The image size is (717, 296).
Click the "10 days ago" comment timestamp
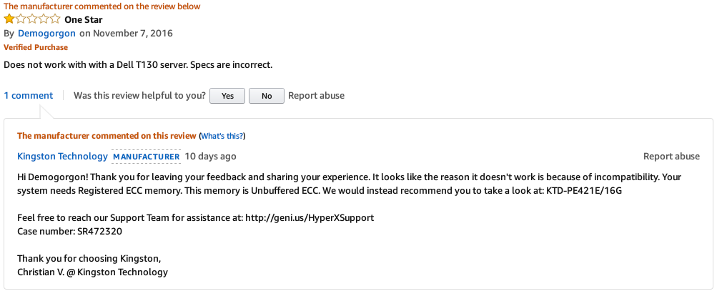[210, 156]
